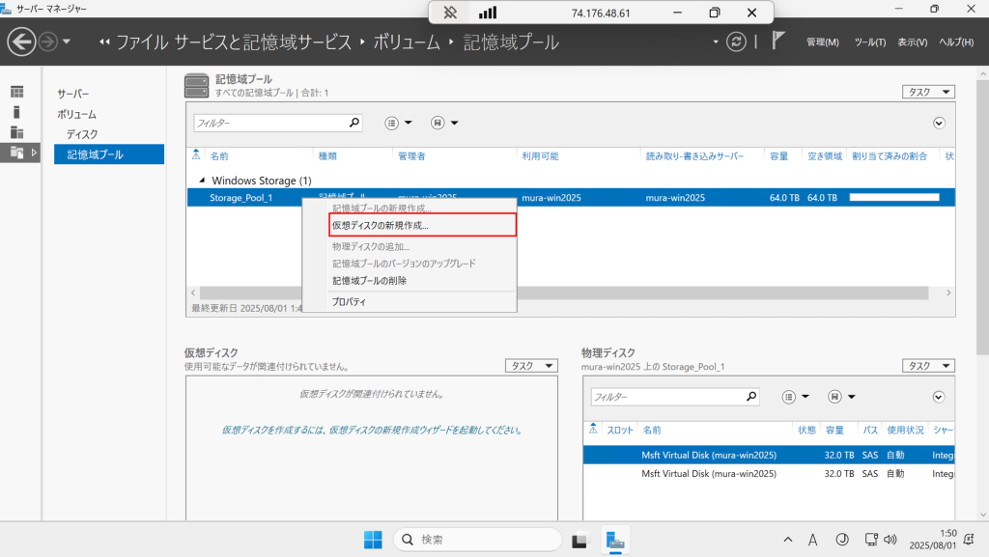Sort storage pools by 空き領域 column
989x557 pixels.
(825, 156)
